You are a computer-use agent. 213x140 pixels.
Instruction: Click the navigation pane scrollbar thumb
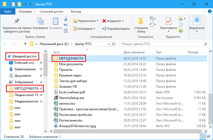point(45,65)
